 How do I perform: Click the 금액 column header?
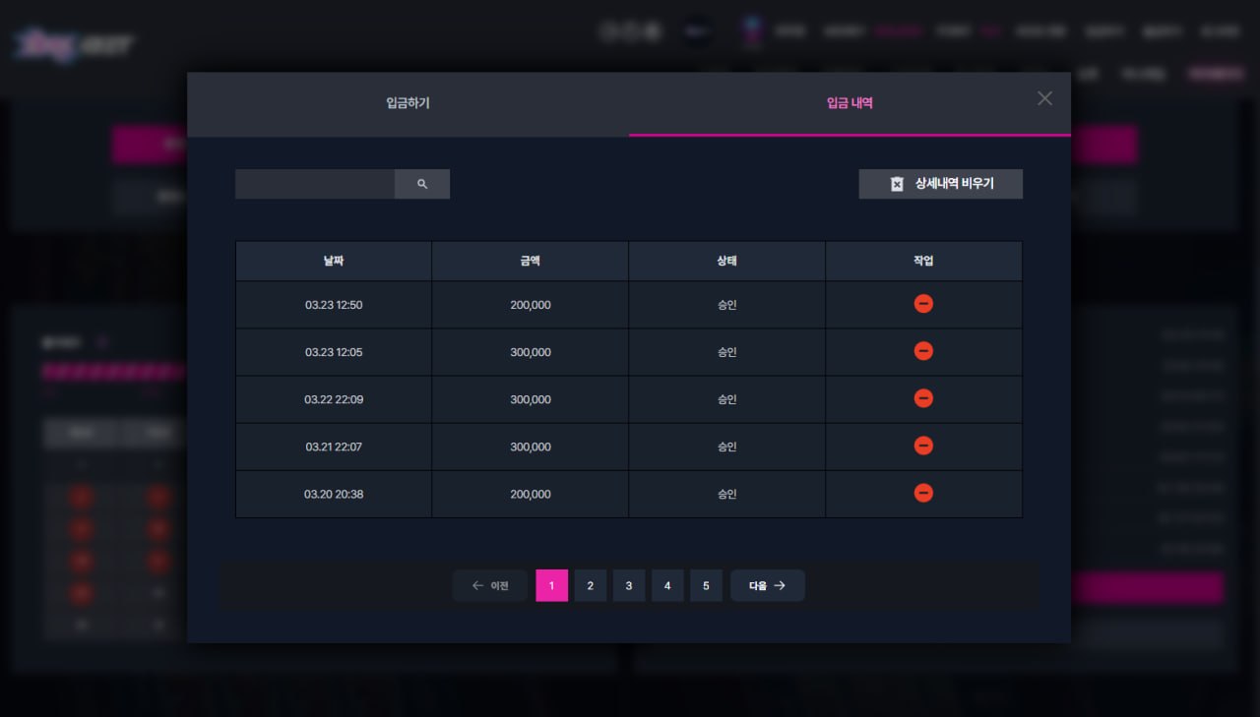coord(531,262)
